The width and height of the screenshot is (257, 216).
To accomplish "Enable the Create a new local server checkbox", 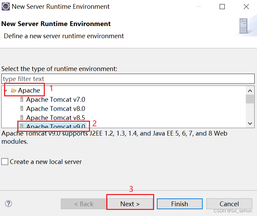I will [x=5, y=162].
